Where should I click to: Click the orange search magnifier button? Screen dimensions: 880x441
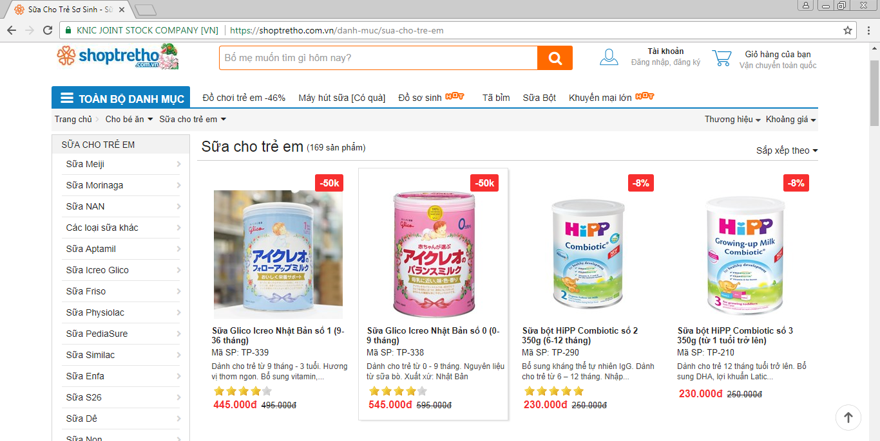(555, 58)
